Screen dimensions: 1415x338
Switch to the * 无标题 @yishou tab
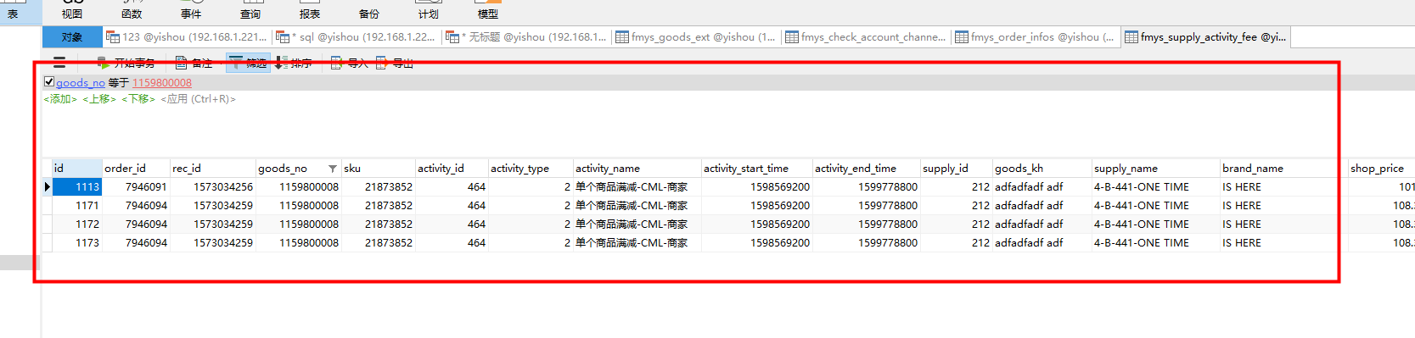[x=527, y=36]
